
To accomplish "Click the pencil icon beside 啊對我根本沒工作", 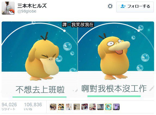I will tap(152, 88).
